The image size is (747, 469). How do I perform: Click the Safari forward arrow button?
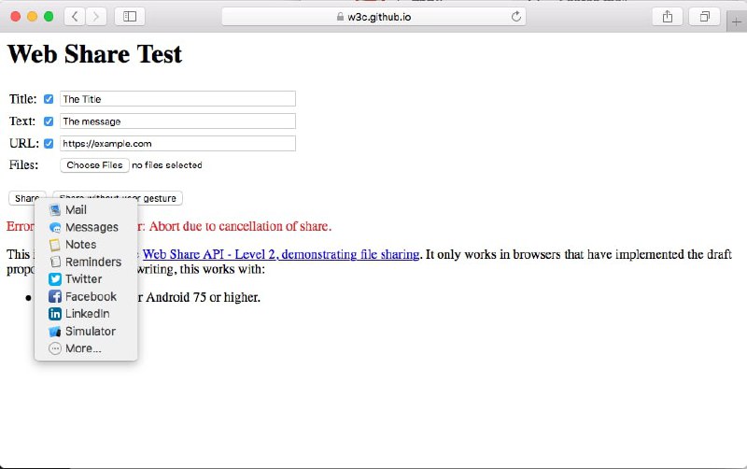pos(96,17)
